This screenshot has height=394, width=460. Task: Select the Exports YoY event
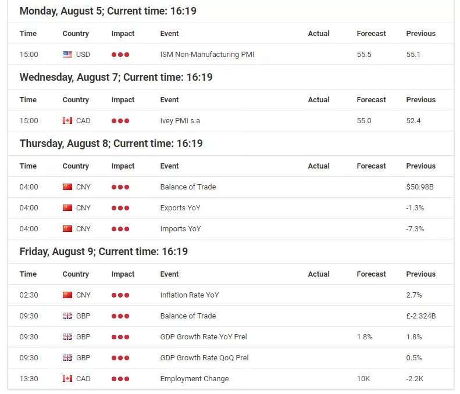(180, 208)
